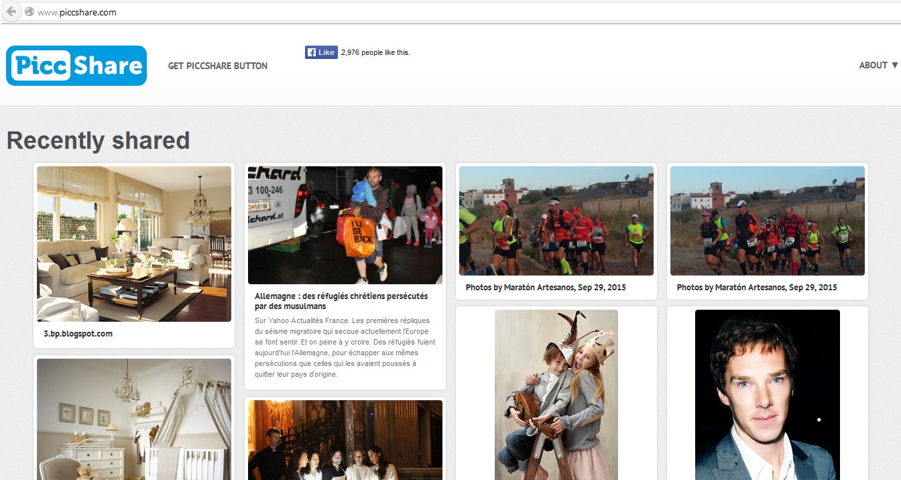Click the 2,976 people like this text
This screenshot has width=901, height=480.
click(x=375, y=52)
